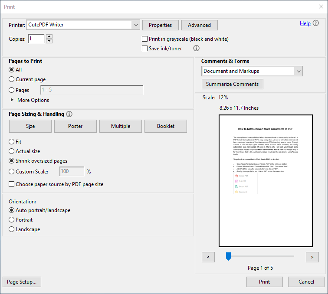Open the Help link
The image size is (328, 294).
pyautogui.click(x=305, y=23)
